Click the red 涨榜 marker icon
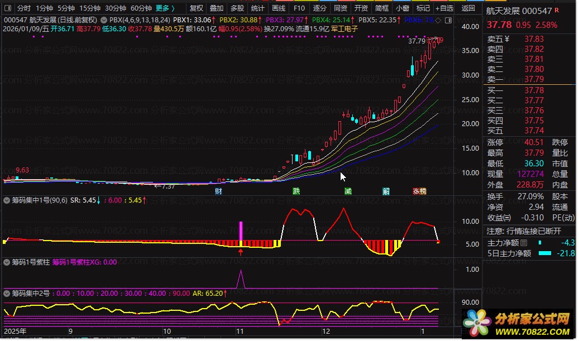This screenshot has height=341, width=579. tap(419, 191)
